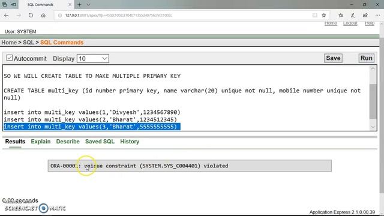Open site information icon in address bar
This screenshot has height=216, width=384.
pyautogui.click(x=60, y=15)
